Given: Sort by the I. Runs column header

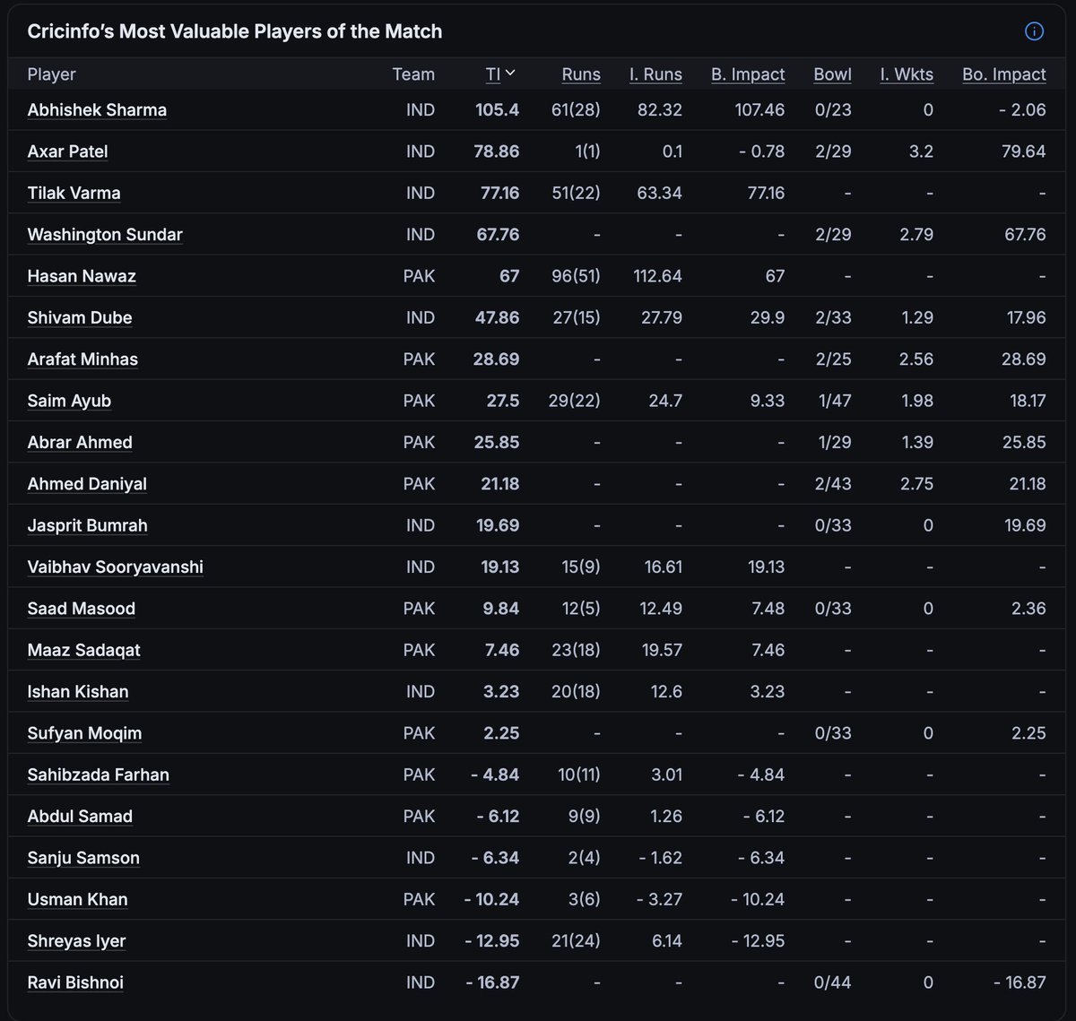Looking at the screenshot, I should pyautogui.click(x=655, y=74).
